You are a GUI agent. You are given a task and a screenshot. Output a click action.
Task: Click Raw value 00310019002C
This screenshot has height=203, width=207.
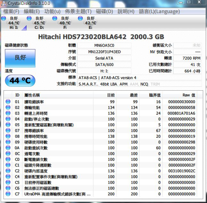coord(182,171)
